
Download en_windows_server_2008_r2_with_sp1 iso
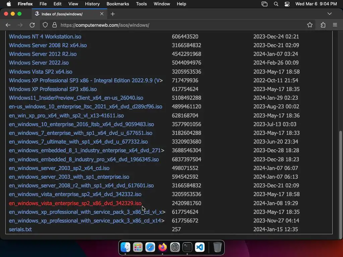[81, 185]
